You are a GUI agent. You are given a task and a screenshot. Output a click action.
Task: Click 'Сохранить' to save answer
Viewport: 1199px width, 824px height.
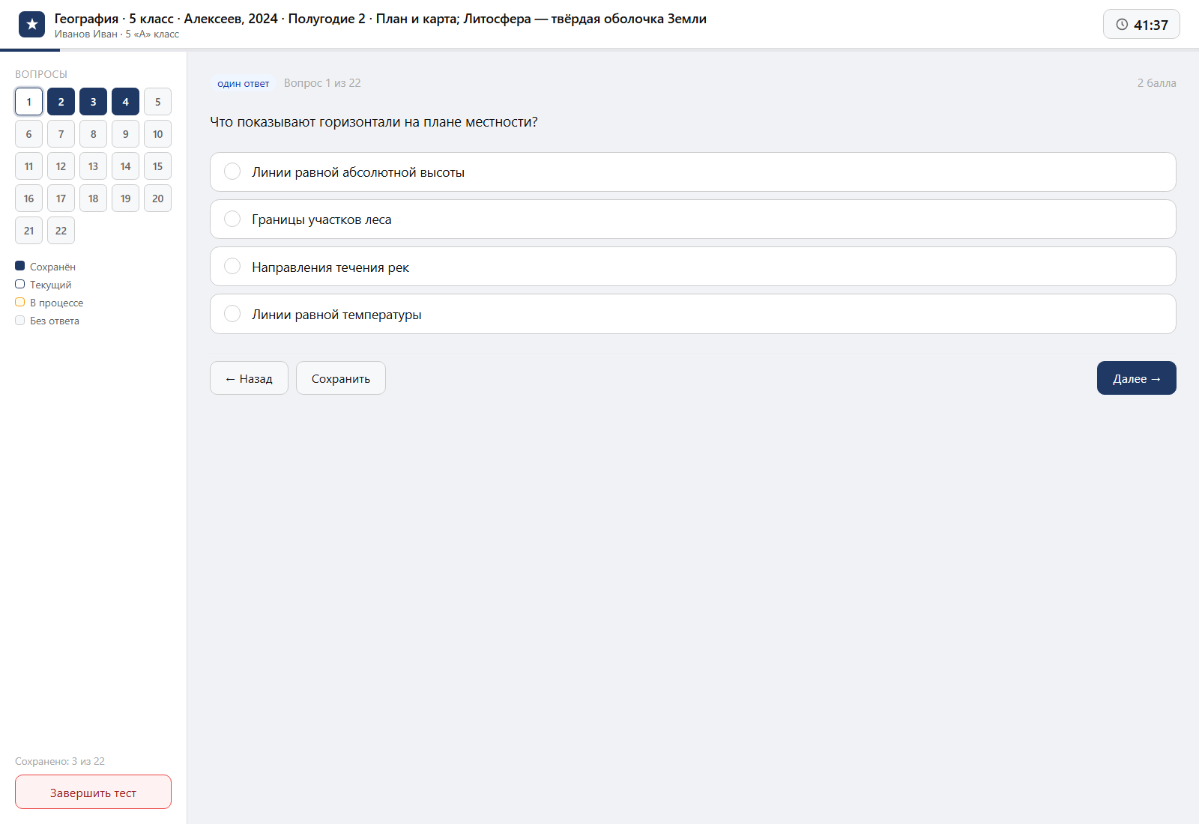point(341,378)
